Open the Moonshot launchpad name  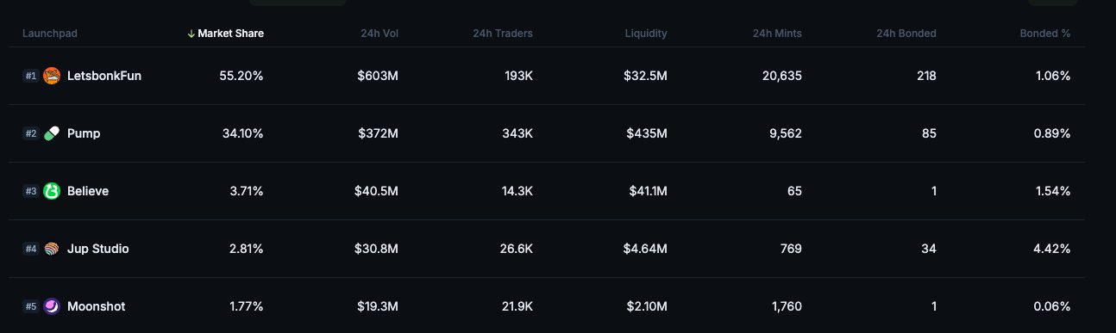[97, 306]
